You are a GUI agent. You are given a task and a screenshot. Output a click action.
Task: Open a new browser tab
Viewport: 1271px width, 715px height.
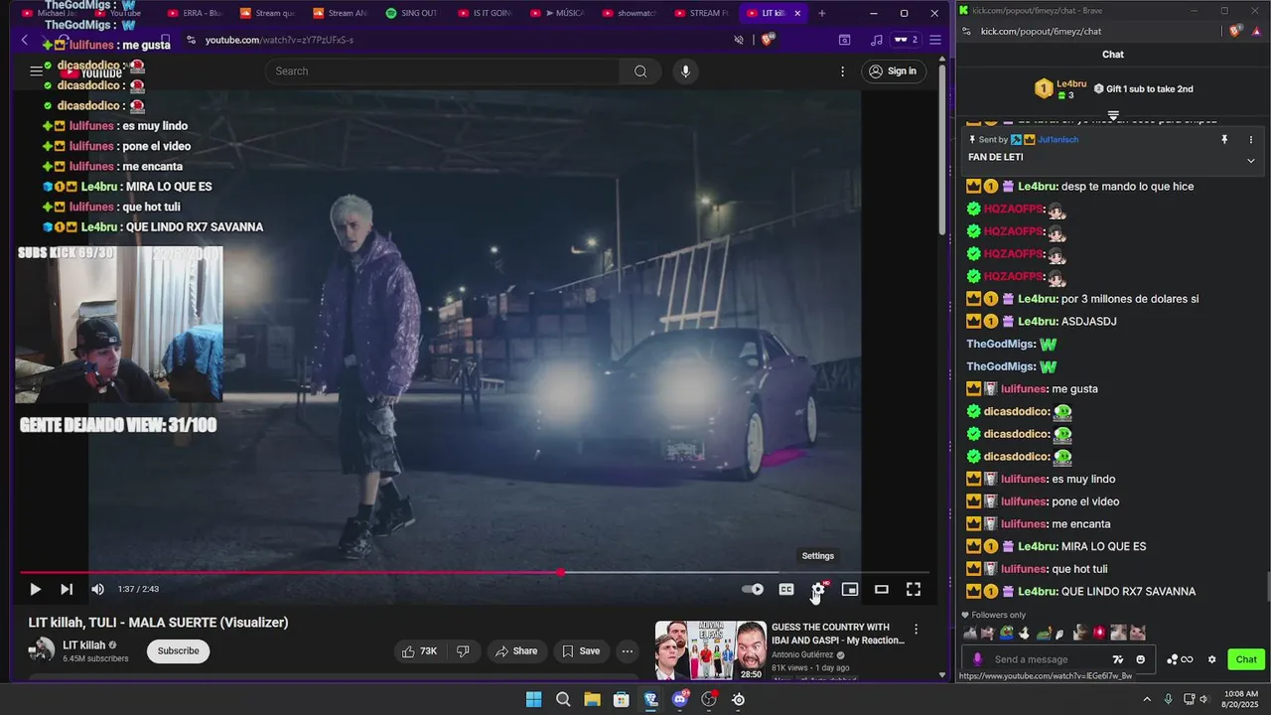(822, 13)
